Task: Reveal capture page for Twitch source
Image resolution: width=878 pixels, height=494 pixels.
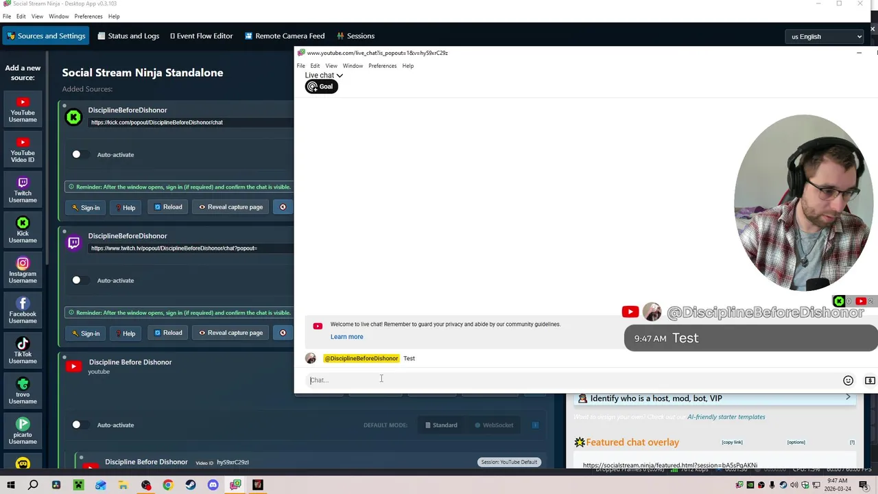Action: pos(230,333)
